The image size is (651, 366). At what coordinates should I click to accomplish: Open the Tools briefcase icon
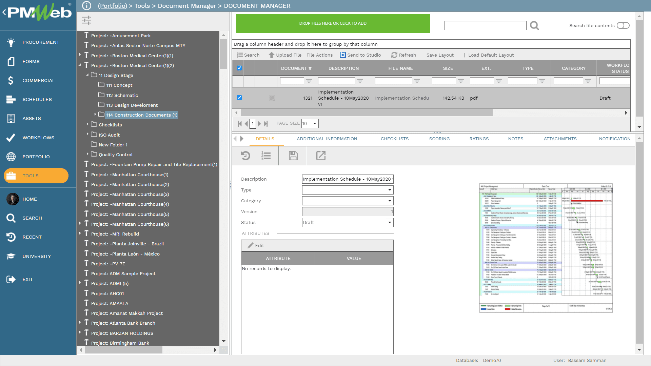tap(11, 176)
